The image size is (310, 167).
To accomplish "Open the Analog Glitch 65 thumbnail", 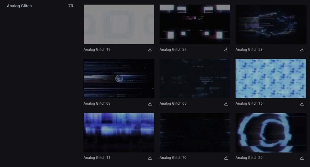I will pyautogui.click(x=195, y=78).
